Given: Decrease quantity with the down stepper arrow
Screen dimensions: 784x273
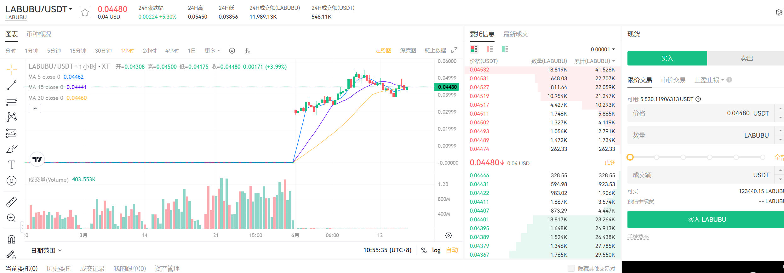Looking at the screenshot, I should [x=780, y=139].
